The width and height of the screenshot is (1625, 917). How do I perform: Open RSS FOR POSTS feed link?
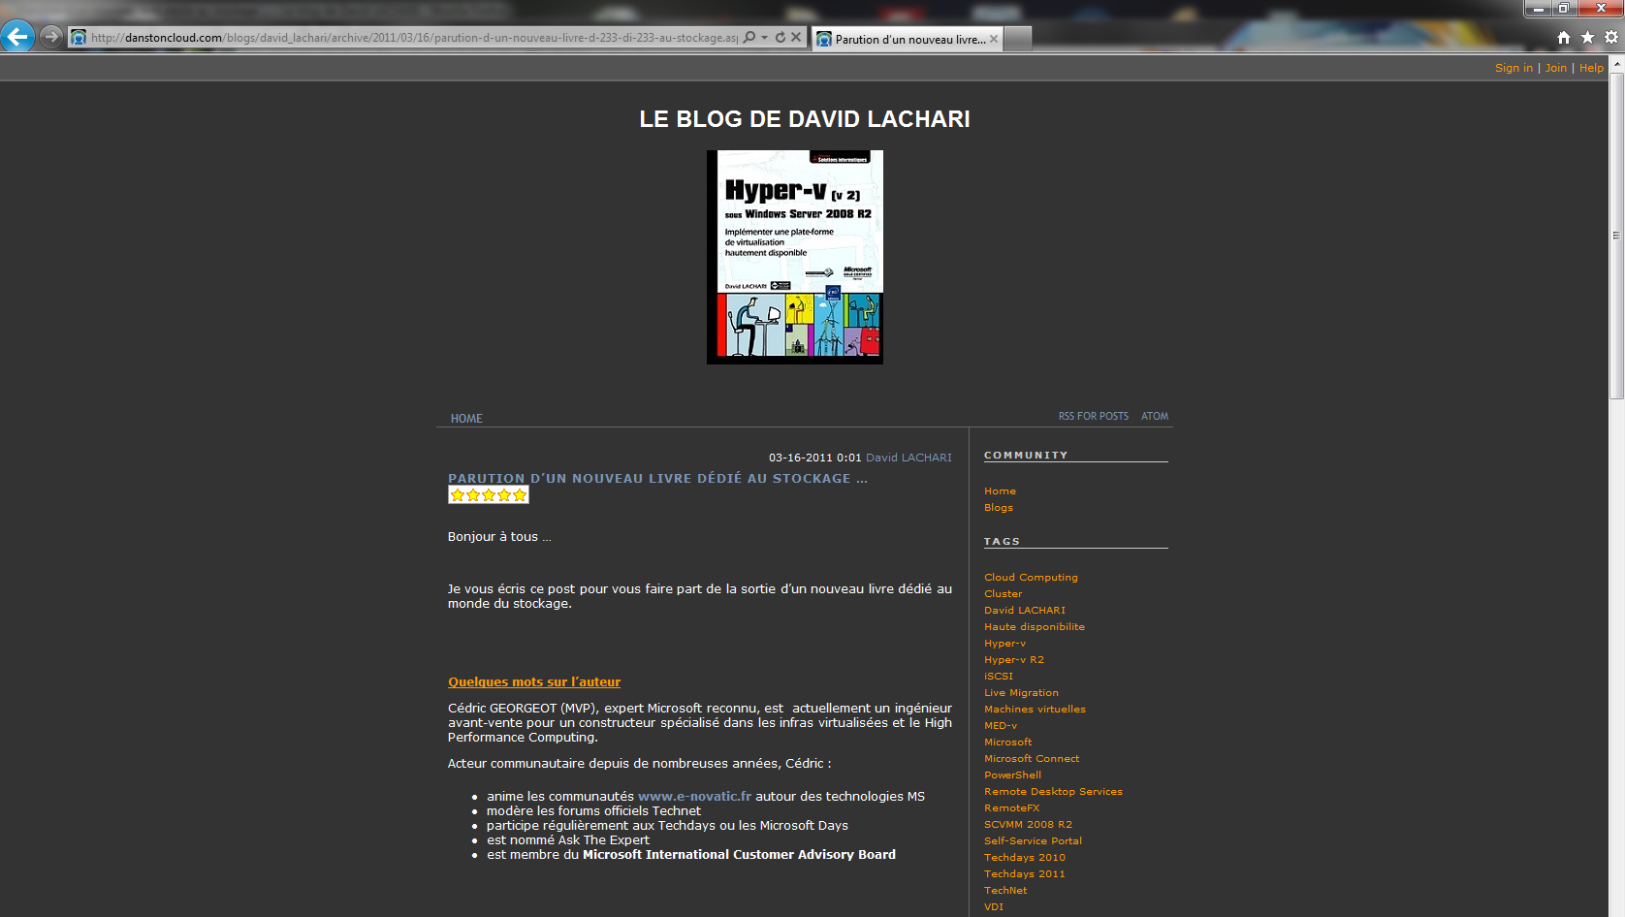click(1093, 416)
